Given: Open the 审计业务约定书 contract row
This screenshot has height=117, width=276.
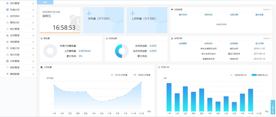Looking at the screenshot, I should pos(221,54).
